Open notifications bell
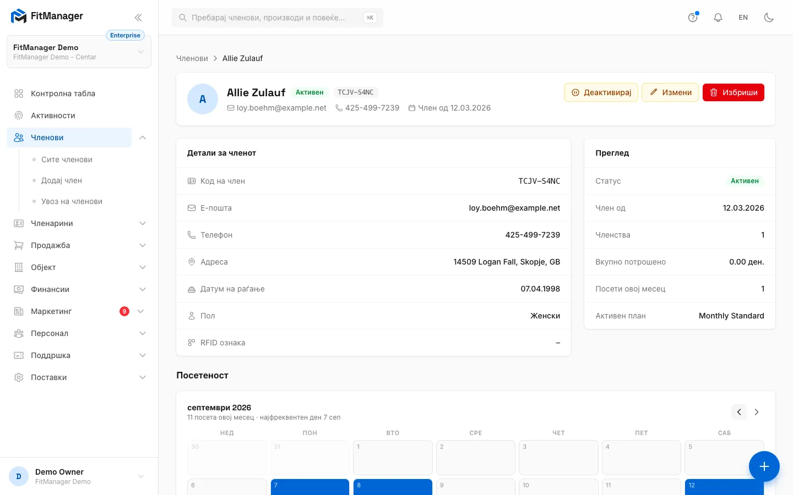The width and height of the screenshot is (793, 495). (718, 18)
